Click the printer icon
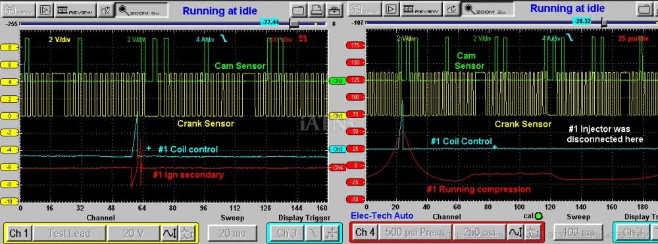This screenshot has height=244, width=658. (316, 10)
